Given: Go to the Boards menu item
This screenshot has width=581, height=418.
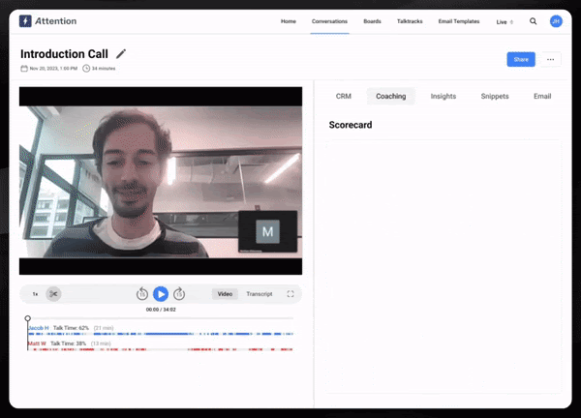Looking at the screenshot, I should (372, 21).
